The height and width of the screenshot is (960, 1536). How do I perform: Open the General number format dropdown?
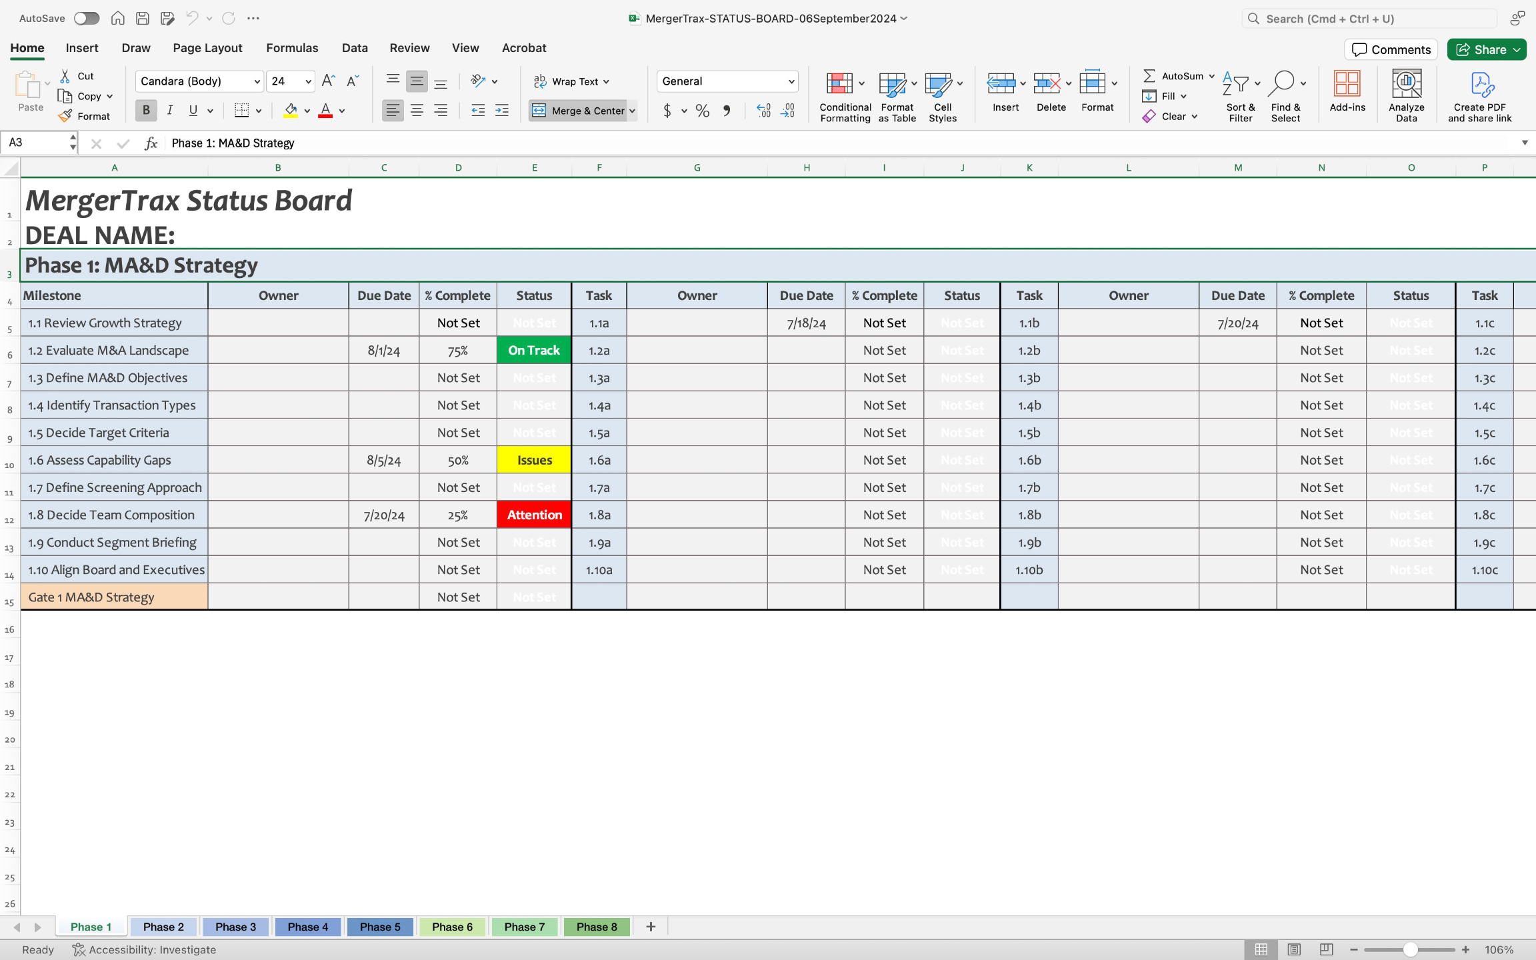(791, 81)
